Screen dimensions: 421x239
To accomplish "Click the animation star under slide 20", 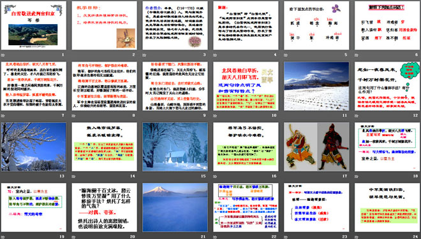I will (73, 237).
